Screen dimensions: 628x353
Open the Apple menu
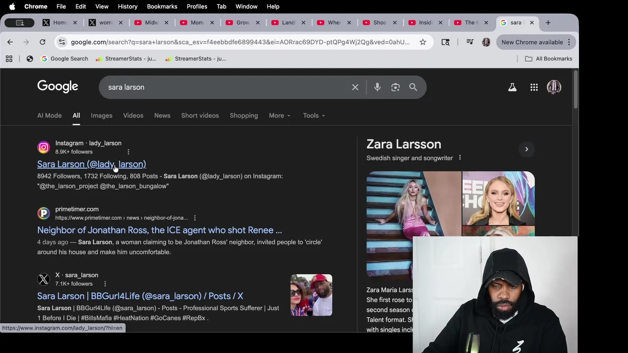point(12,6)
